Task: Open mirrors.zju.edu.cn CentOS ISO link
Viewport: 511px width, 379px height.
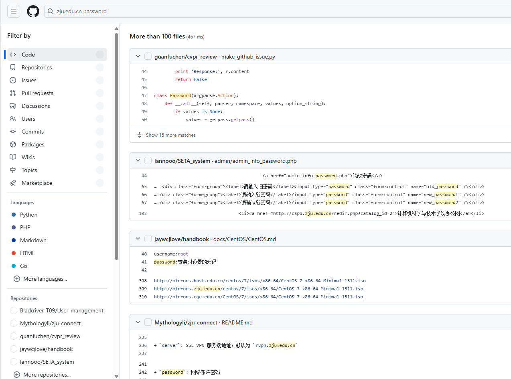Action: (x=258, y=289)
